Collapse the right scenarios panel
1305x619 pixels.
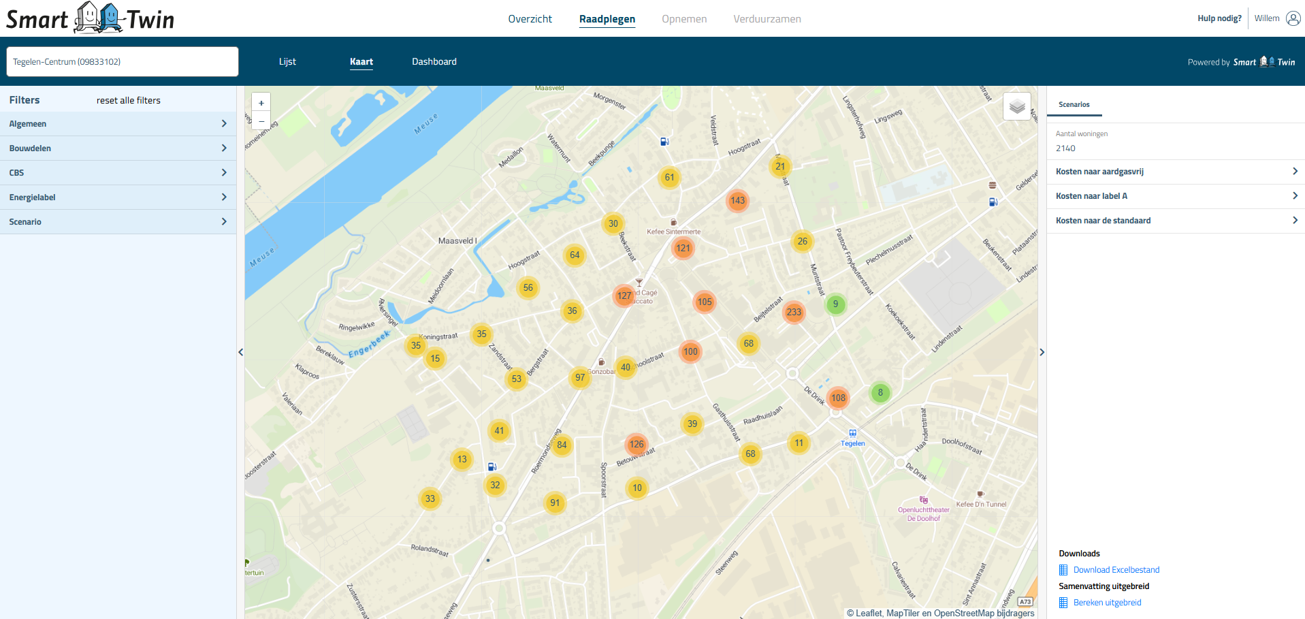click(1042, 352)
